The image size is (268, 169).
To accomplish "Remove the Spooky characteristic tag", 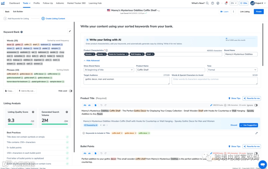I will coord(105,54).
